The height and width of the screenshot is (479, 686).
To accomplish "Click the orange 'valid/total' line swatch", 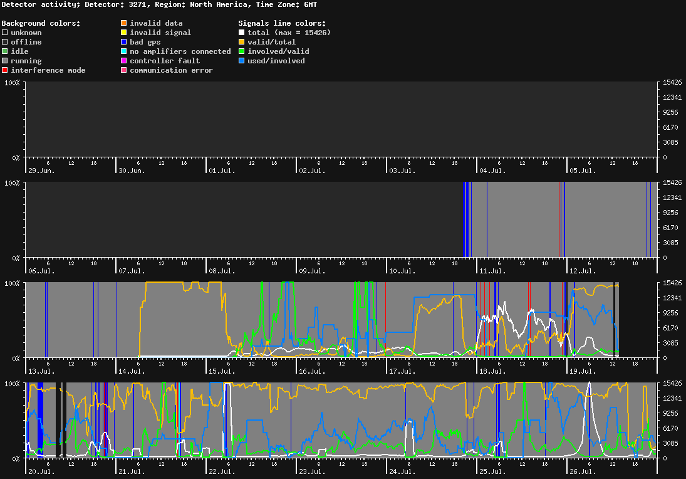I will coord(241,41).
